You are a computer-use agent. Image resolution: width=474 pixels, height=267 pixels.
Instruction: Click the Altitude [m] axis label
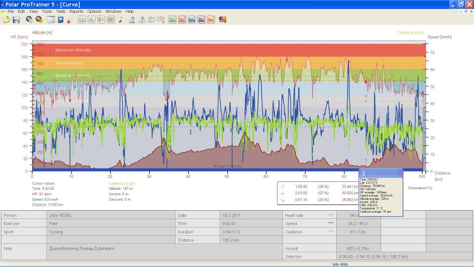[42, 33]
